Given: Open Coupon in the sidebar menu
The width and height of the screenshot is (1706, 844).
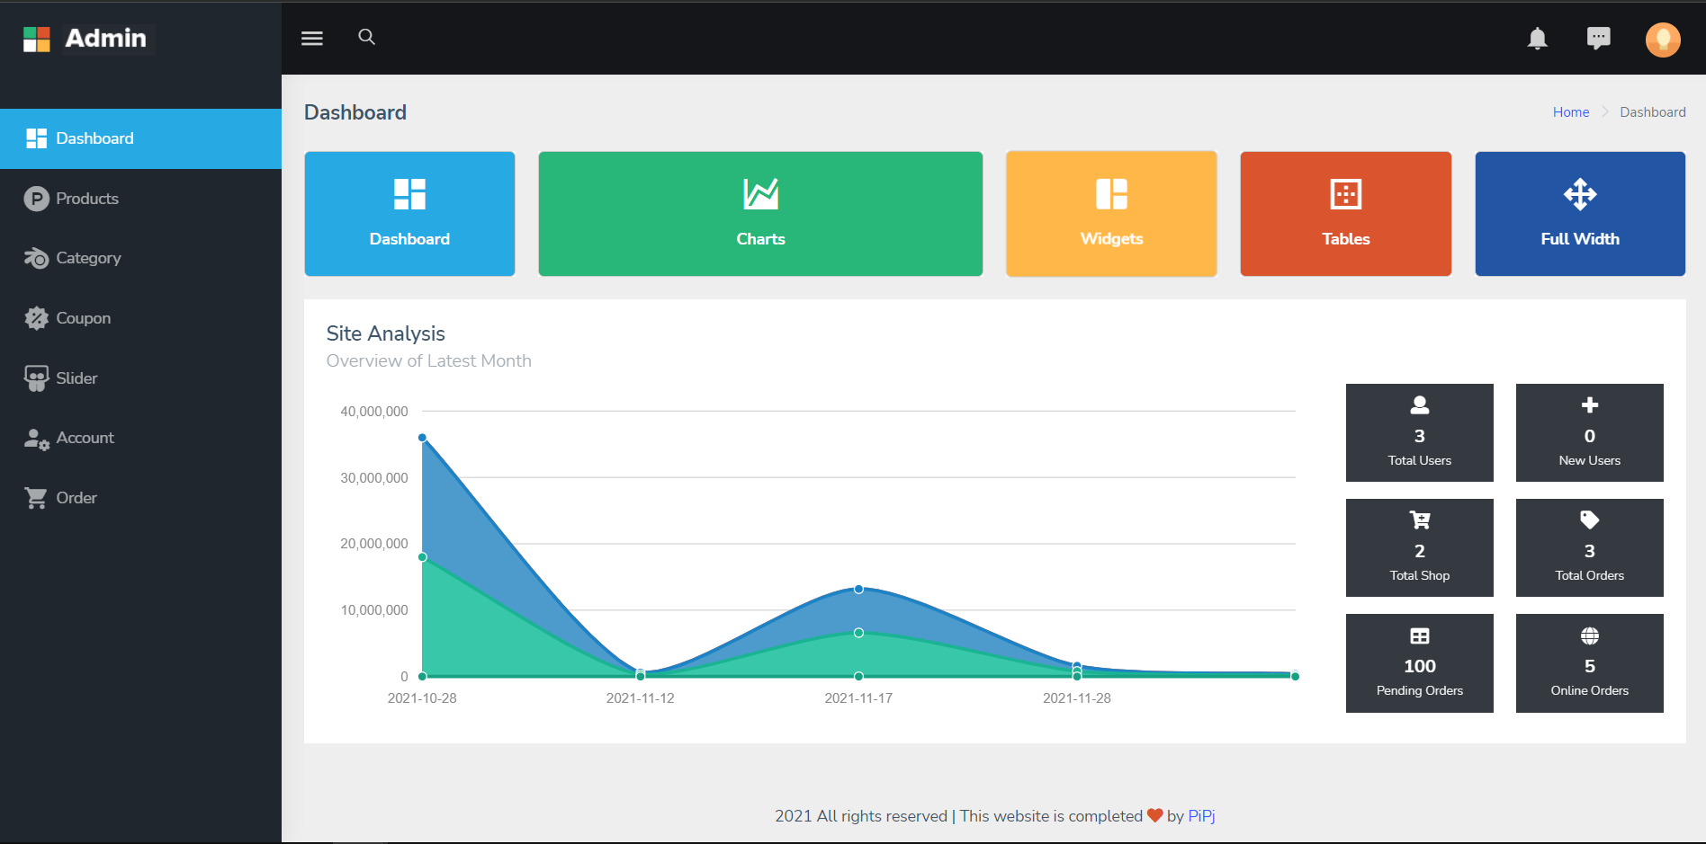Looking at the screenshot, I should tap(140, 318).
